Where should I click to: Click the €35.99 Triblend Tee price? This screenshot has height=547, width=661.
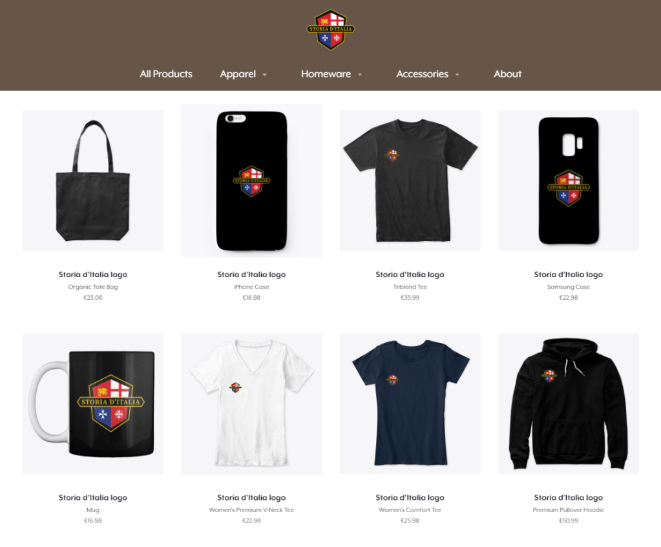tap(410, 298)
